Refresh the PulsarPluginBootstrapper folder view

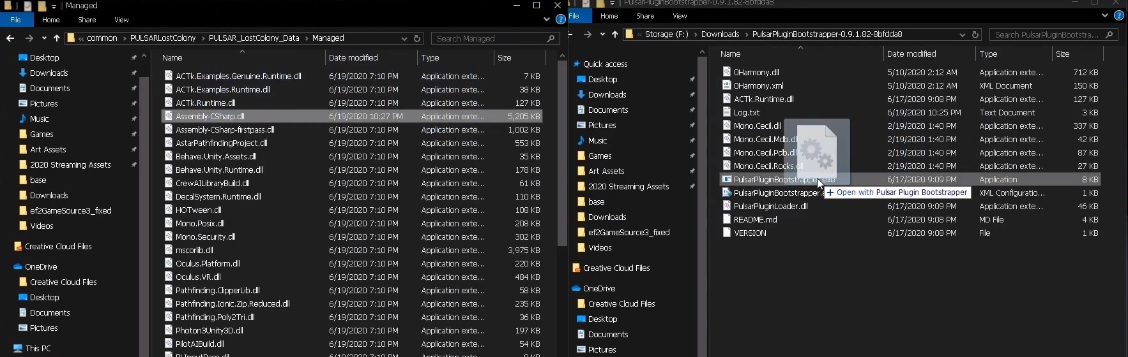click(975, 34)
